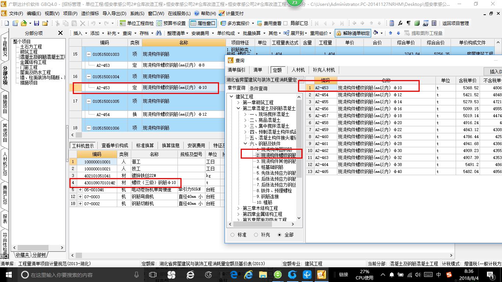The height and width of the screenshot is (282, 502).
Task: Click the green cube icon
Action: tap(417, 23)
